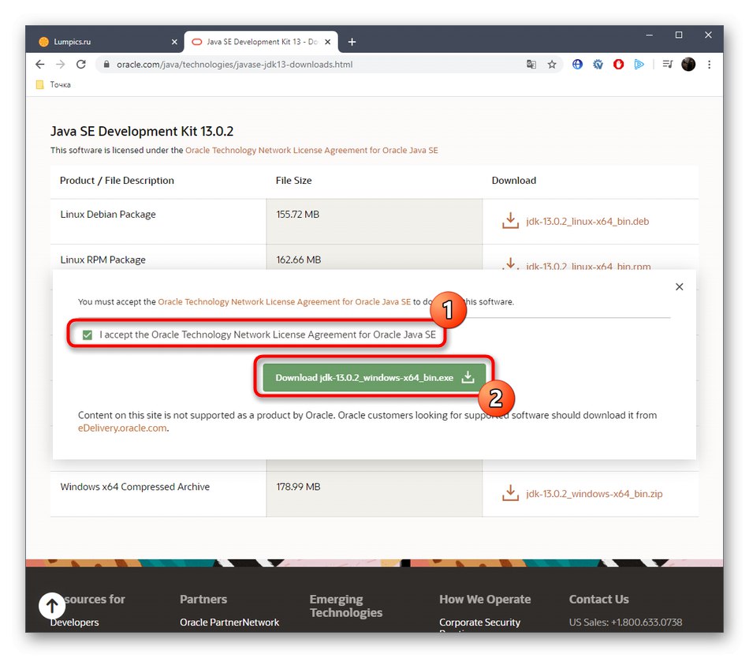This screenshot has height=658, width=749.
Task: Open the Точка bookmarks folder
Action: [x=54, y=84]
